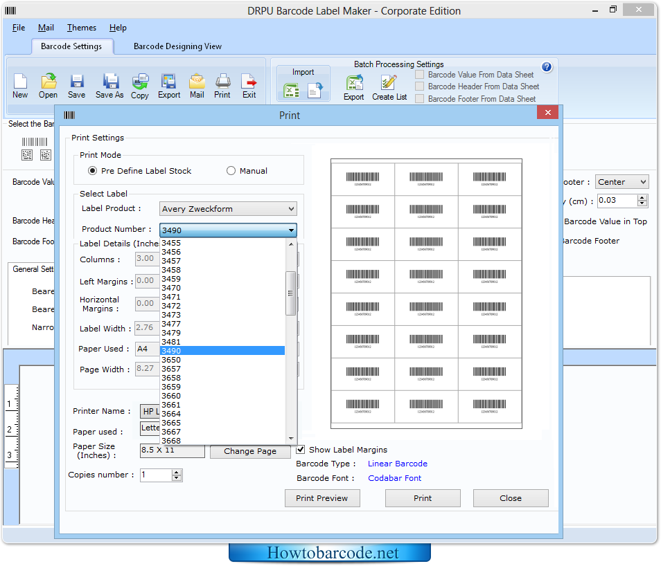The height and width of the screenshot is (566, 661).
Task: Open the Mail menu
Action: coord(46,28)
